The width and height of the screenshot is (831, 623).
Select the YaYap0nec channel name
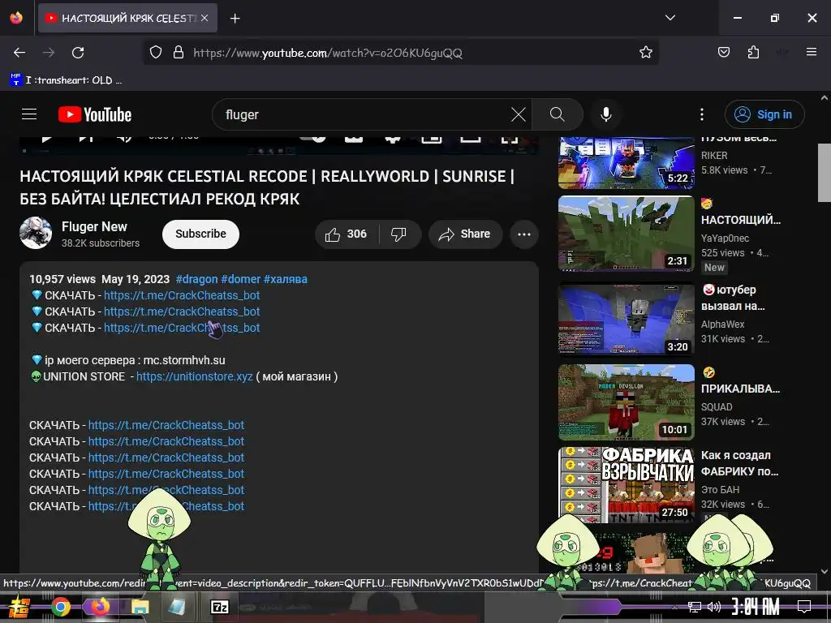pos(725,238)
